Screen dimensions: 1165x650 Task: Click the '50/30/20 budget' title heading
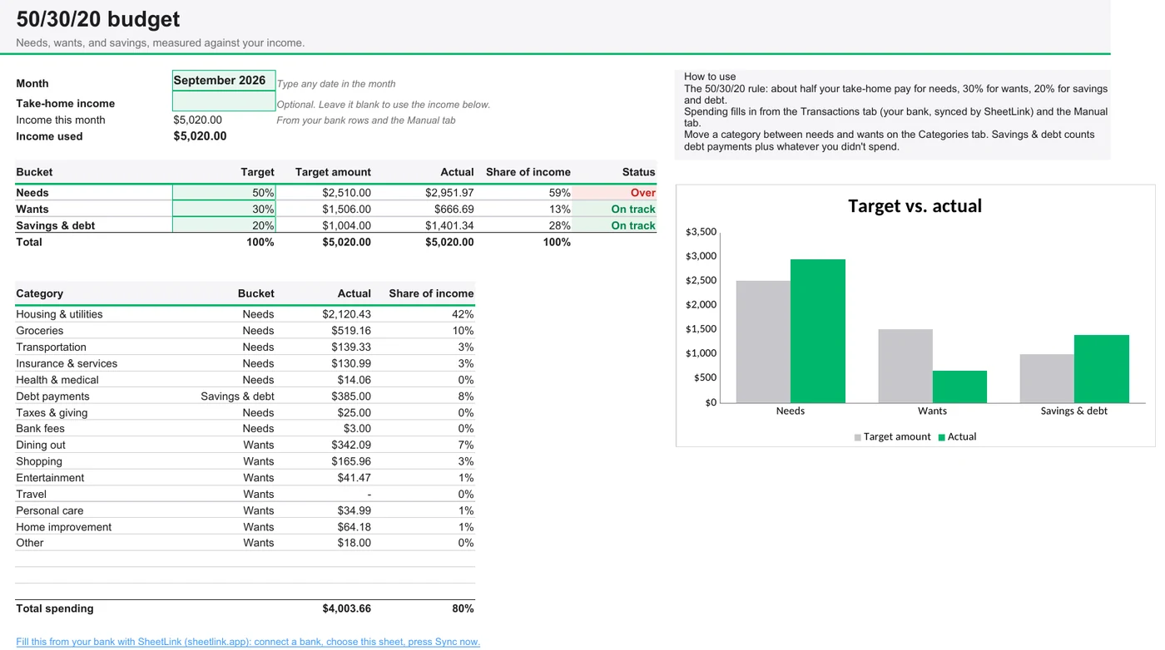tap(98, 19)
